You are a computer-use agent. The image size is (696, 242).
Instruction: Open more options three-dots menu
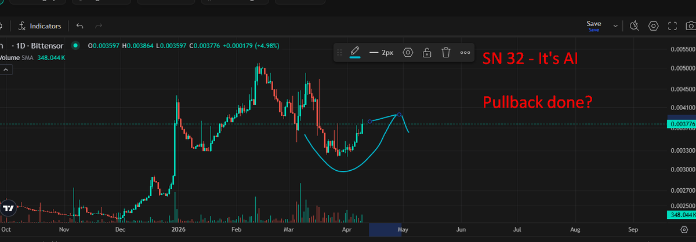[465, 53]
